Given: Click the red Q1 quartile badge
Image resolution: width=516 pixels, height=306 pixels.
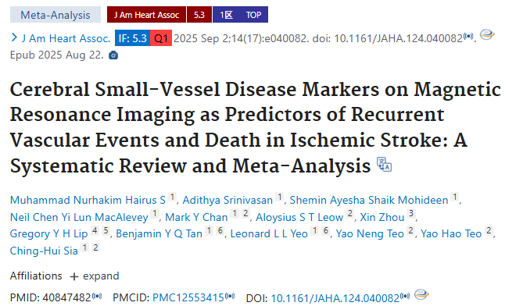Looking at the screenshot, I should (161, 38).
